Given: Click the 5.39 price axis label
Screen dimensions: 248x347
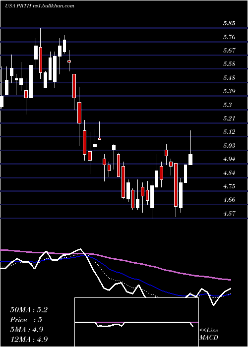Looking at the screenshot, I should (x=229, y=91).
